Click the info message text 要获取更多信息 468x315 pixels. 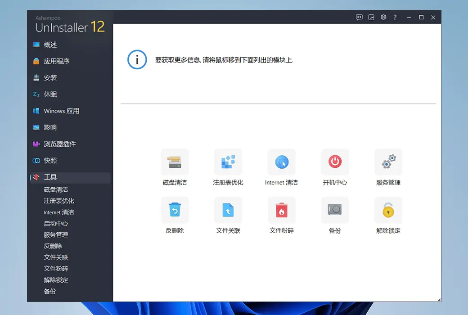click(224, 60)
